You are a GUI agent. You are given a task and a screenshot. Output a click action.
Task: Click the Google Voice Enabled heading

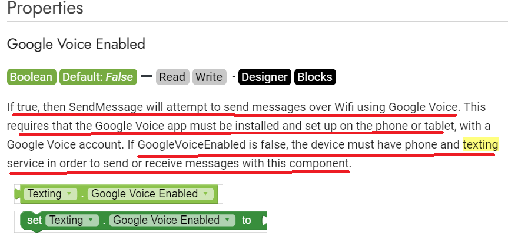[76, 44]
